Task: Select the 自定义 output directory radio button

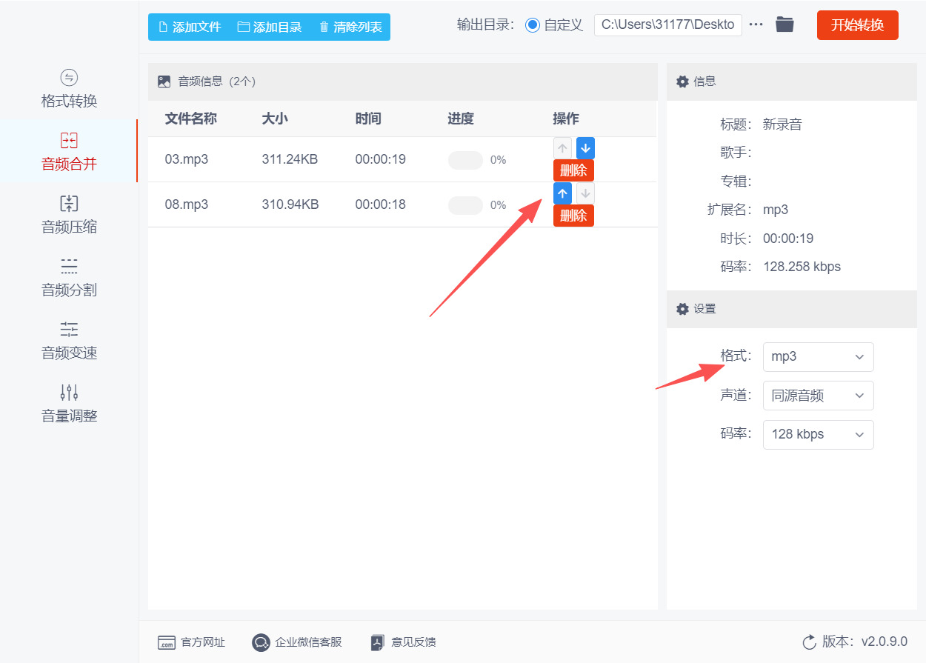Action: (533, 24)
